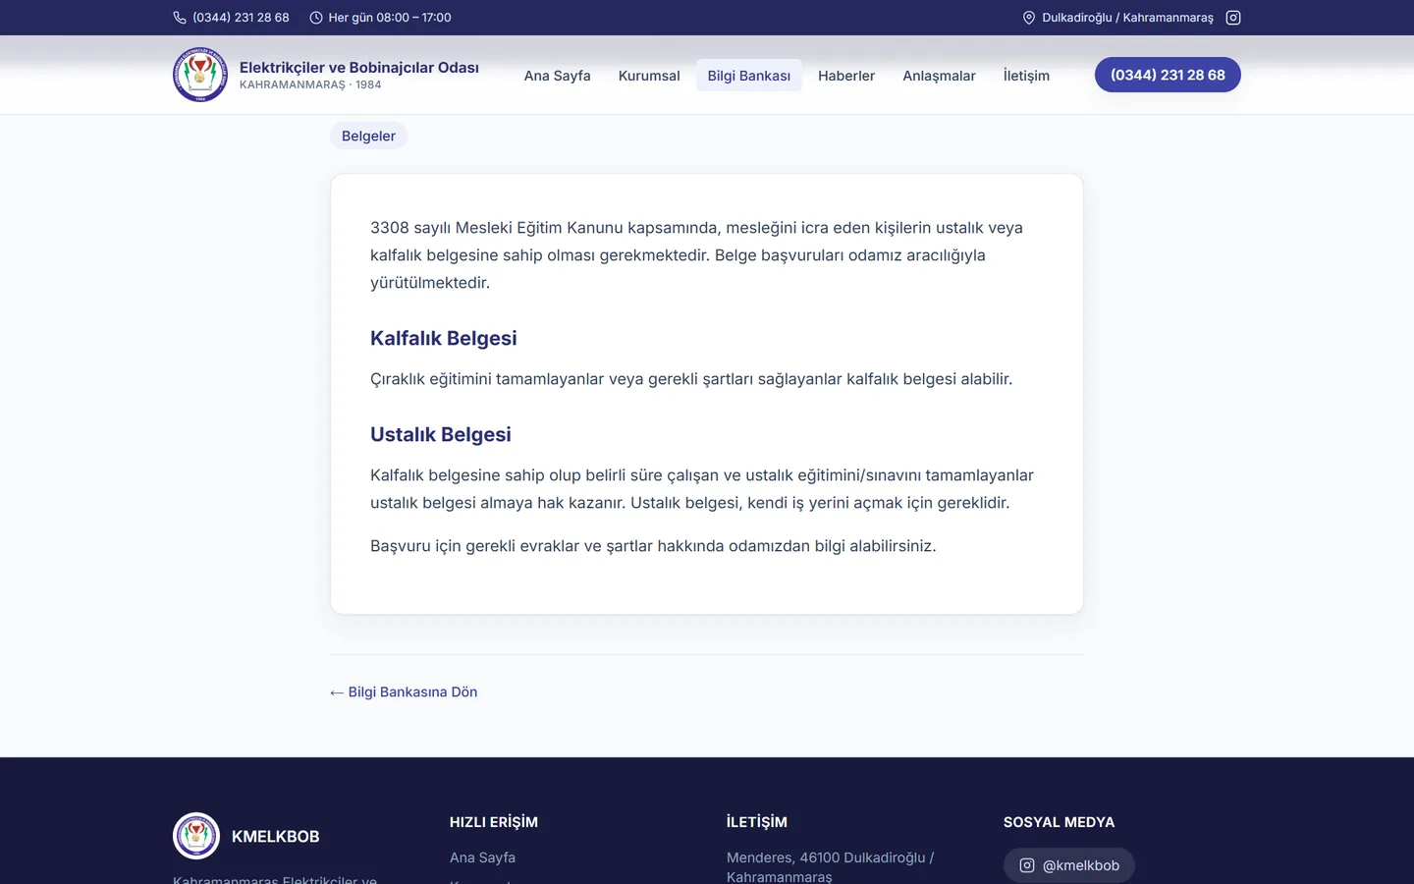Click the KMELKBOB footer logo
Screen dimensions: 1414x884
(x=196, y=836)
